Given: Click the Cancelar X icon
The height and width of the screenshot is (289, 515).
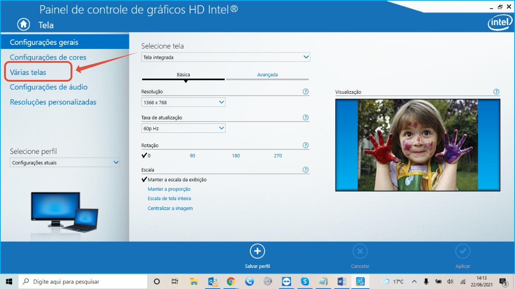Looking at the screenshot, I should tap(360, 251).
